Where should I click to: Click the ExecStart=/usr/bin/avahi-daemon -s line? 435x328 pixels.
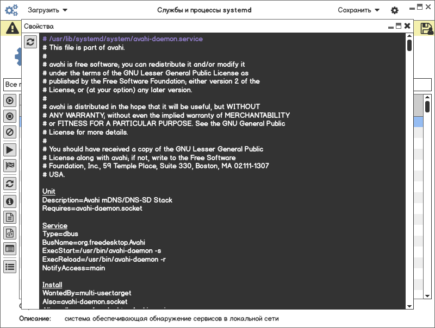click(102, 251)
